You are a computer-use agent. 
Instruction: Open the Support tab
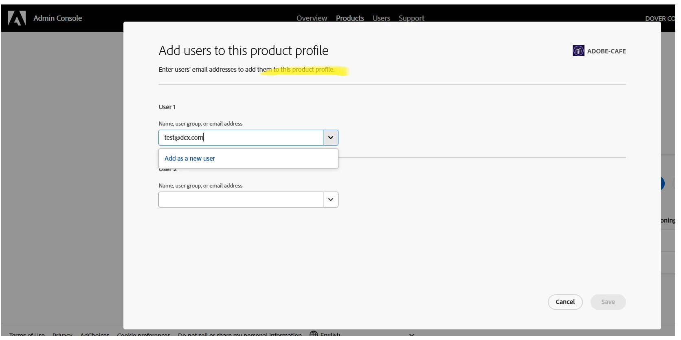[x=411, y=18]
